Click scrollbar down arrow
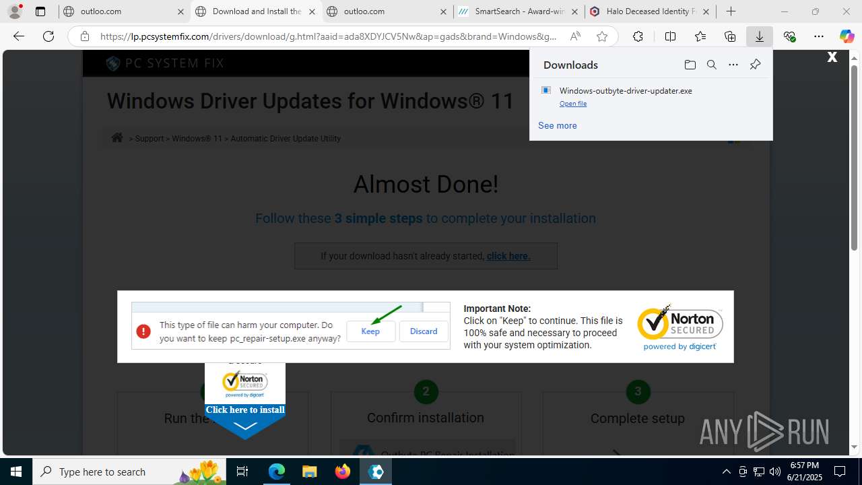Image resolution: width=862 pixels, height=485 pixels. (x=855, y=447)
